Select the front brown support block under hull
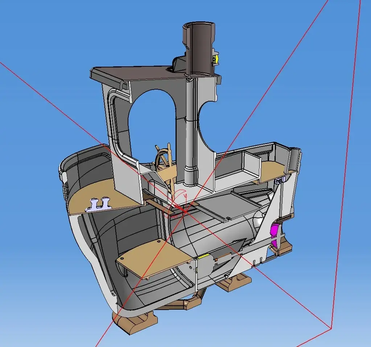 (x=135, y=318)
